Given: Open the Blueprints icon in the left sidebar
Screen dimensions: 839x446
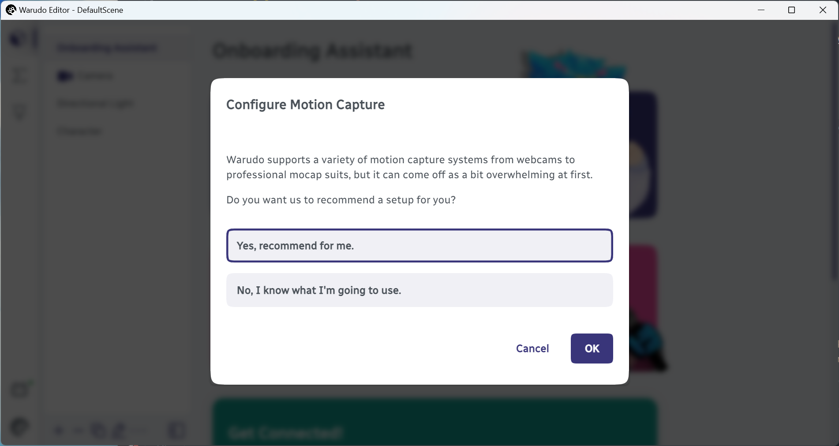Looking at the screenshot, I should point(19,75).
